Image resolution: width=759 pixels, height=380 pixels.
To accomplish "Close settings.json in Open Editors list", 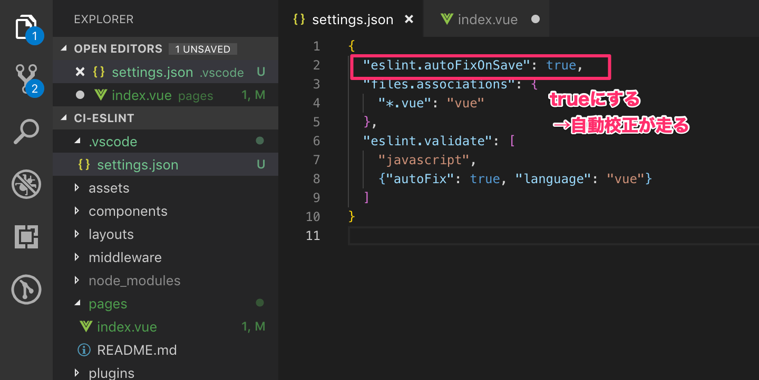I will point(80,72).
